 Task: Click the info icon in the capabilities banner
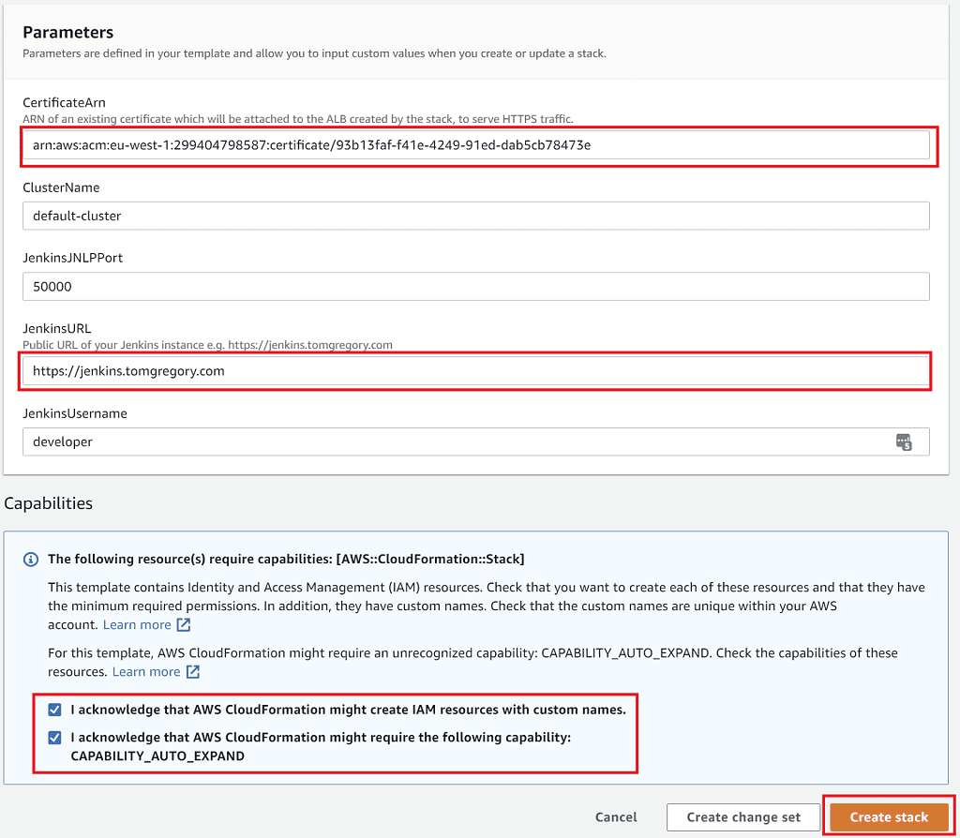coord(30,559)
